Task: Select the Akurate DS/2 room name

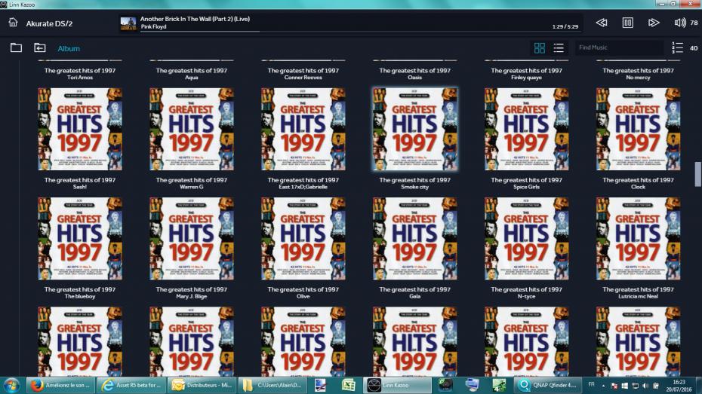Action: (49, 23)
